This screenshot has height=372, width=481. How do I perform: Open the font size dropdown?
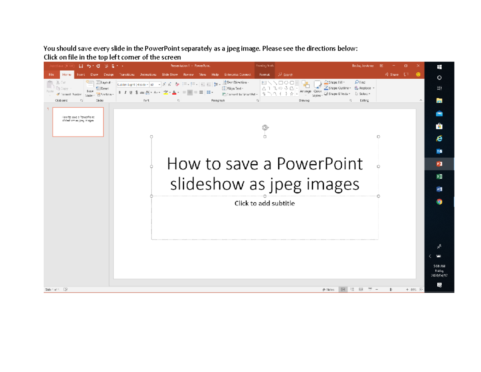pyautogui.click(x=159, y=84)
